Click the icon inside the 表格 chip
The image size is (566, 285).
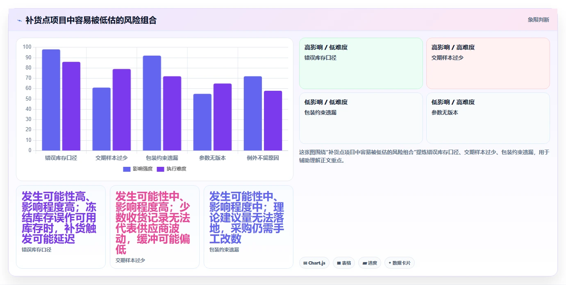(339, 263)
